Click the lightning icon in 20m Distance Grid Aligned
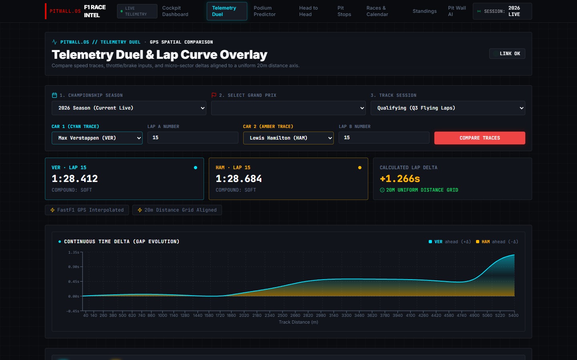 (x=140, y=210)
